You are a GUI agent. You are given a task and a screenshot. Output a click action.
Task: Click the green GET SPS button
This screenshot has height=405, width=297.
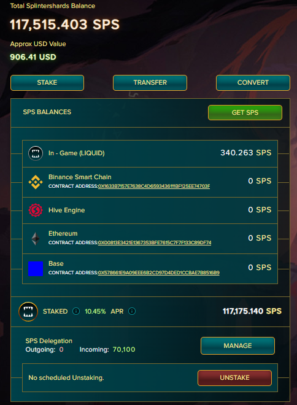tap(245, 113)
